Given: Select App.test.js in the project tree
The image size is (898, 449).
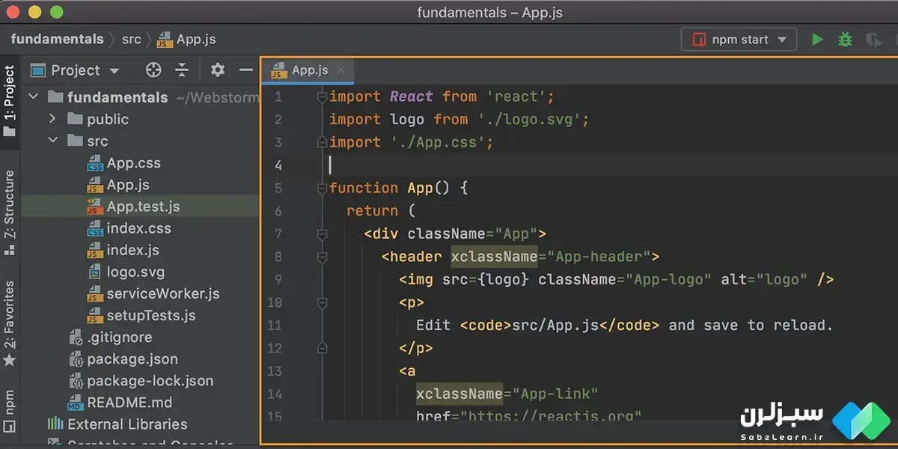Looking at the screenshot, I should (142, 207).
